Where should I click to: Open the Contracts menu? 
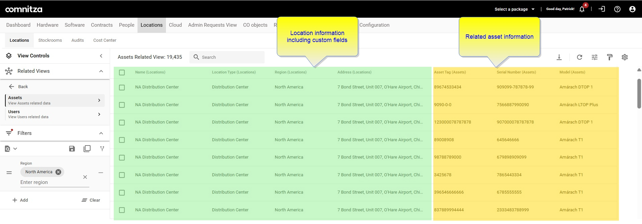(x=102, y=25)
